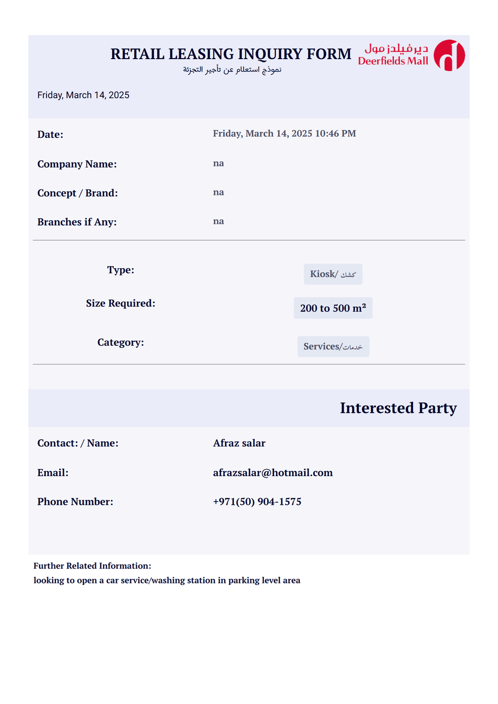Click the Further Related Information heading
Viewport: 498px width, 704px height.
tap(92, 566)
